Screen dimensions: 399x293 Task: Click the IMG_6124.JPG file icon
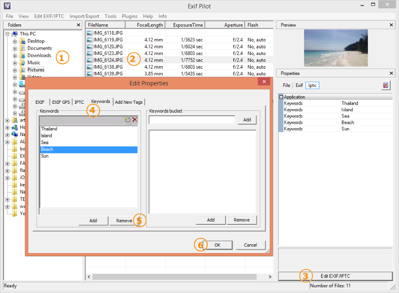89,60
